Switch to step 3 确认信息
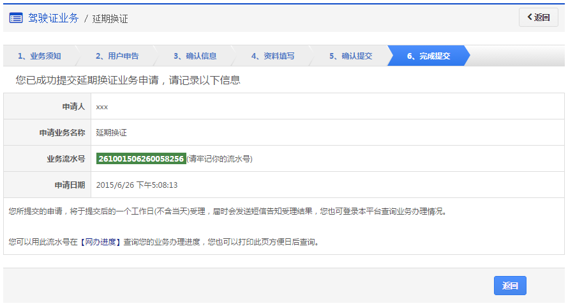Image resolution: width=568 pixels, height=306 pixels. coord(195,56)
